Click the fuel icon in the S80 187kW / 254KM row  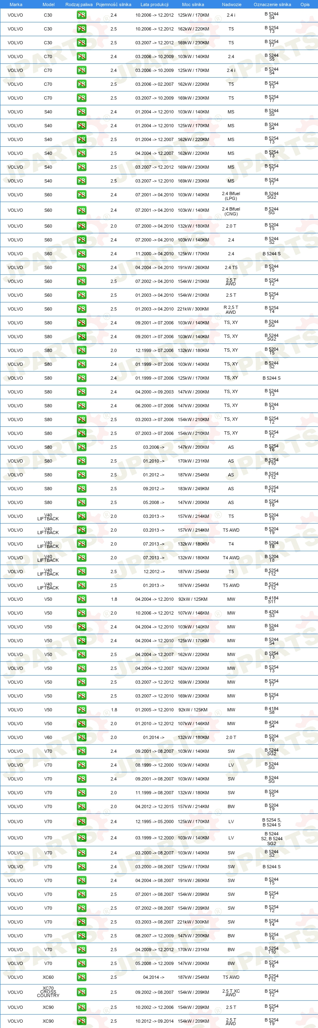click(81, 475)
